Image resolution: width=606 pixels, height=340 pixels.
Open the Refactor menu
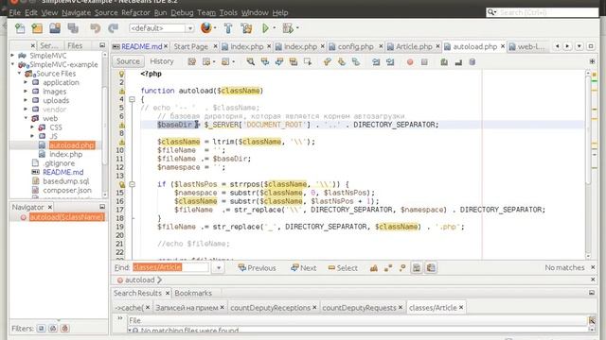click(x=135, y=12)
